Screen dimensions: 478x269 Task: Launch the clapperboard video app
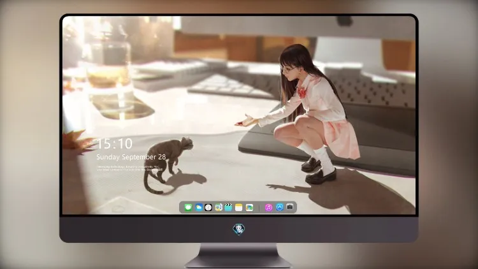(228, 208)
